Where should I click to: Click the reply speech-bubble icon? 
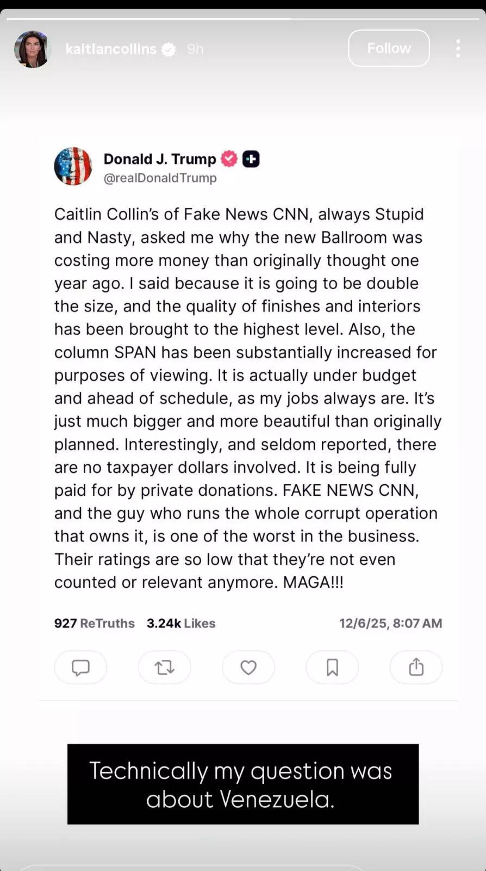pyautogui.click(x=80, y=667)
